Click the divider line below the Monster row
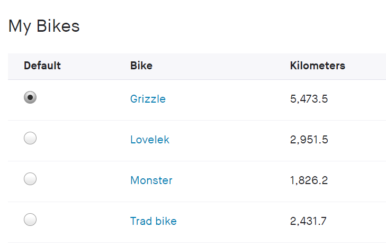The image size is (386, 246). (x=197, y=202)
